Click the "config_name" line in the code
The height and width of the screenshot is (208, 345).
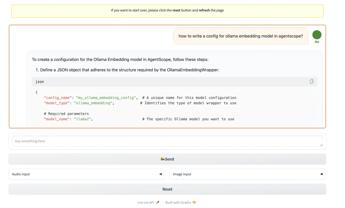[x=140, y=98]
